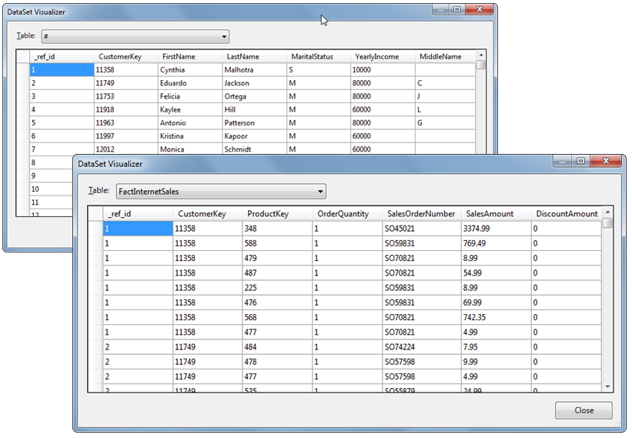Select the last name cell Ortega
Image resolution: width=632 pixels, height=438 pixels.
(254, 96)
